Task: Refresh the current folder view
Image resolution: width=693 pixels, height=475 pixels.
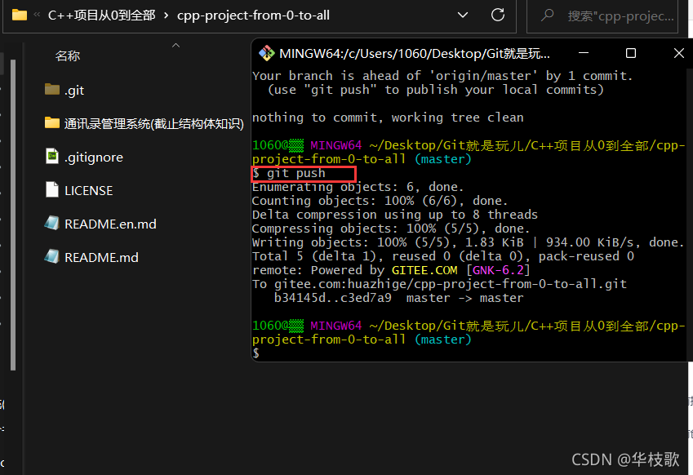Action: click(x=498, y=15)
